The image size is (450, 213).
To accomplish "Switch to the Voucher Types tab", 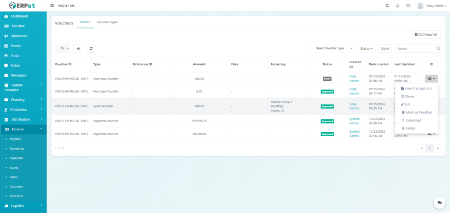I will [x=107, y=22].
